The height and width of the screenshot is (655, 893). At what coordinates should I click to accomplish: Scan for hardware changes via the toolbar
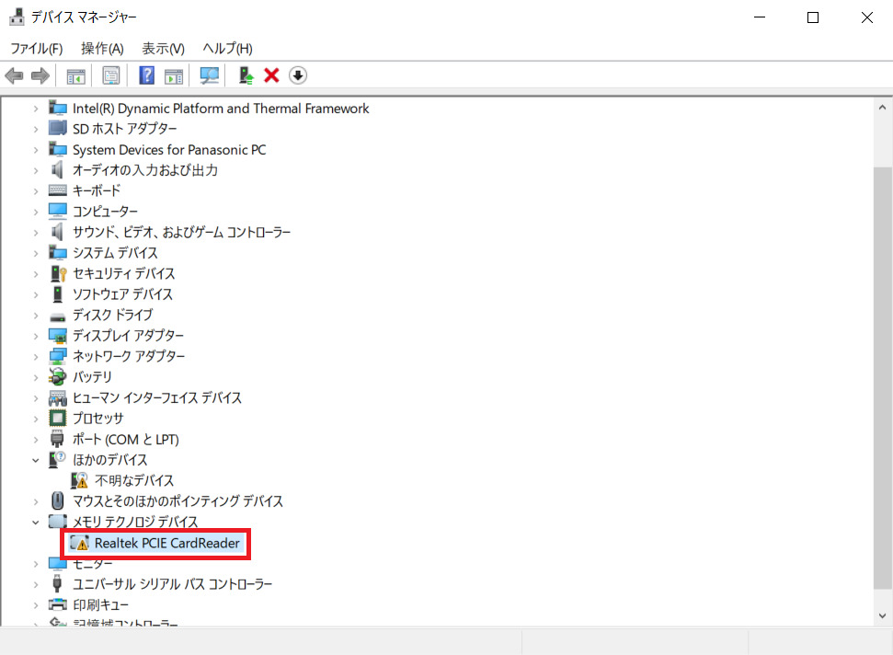coord(210,75)
